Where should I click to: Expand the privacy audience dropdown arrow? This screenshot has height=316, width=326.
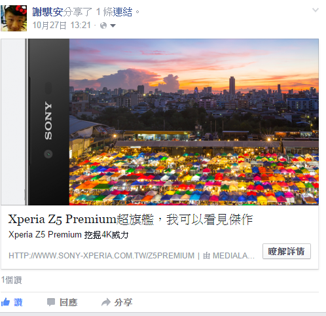(113, 26)
